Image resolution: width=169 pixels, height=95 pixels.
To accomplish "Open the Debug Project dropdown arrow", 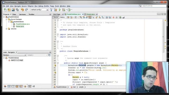I will click(x=66, y=10).
